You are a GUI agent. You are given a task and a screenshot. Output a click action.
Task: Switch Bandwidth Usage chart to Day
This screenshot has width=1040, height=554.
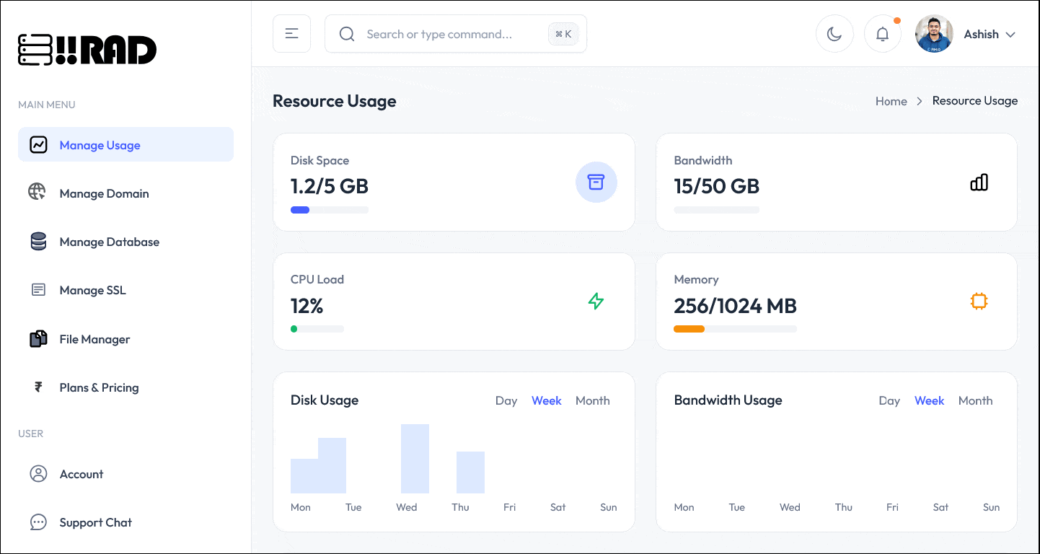click(x=889, y=400)
